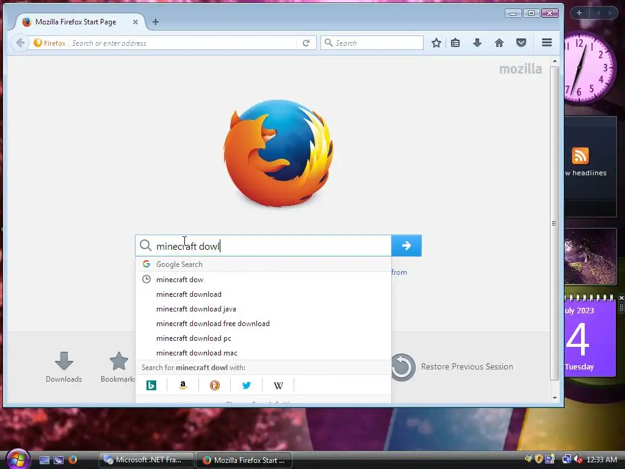Viewport: 625px width, 469px height.
Task: Click the RSS feed headlines gadget icon
Action: (580, 156)
